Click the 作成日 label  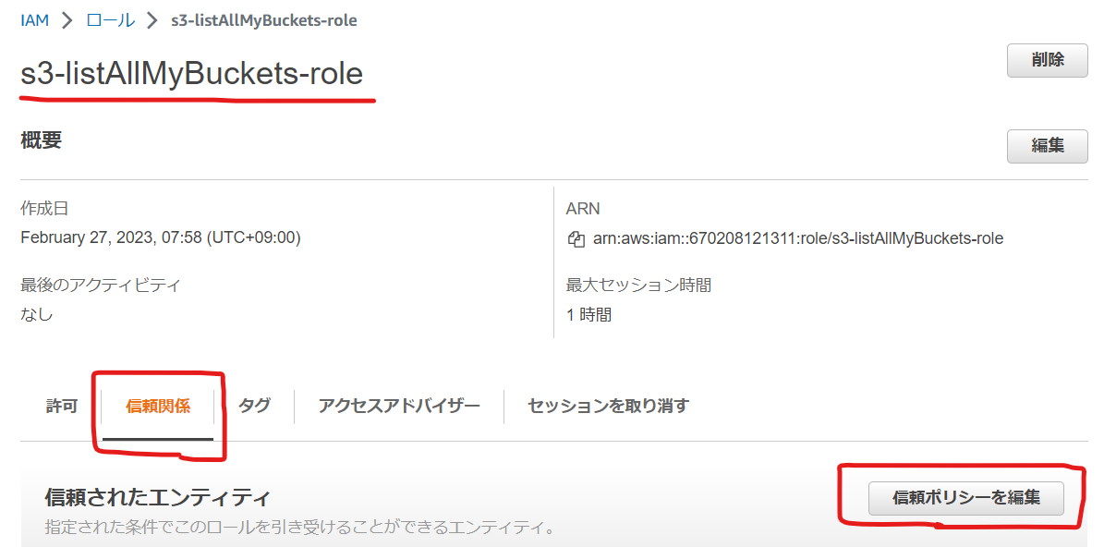44,209
